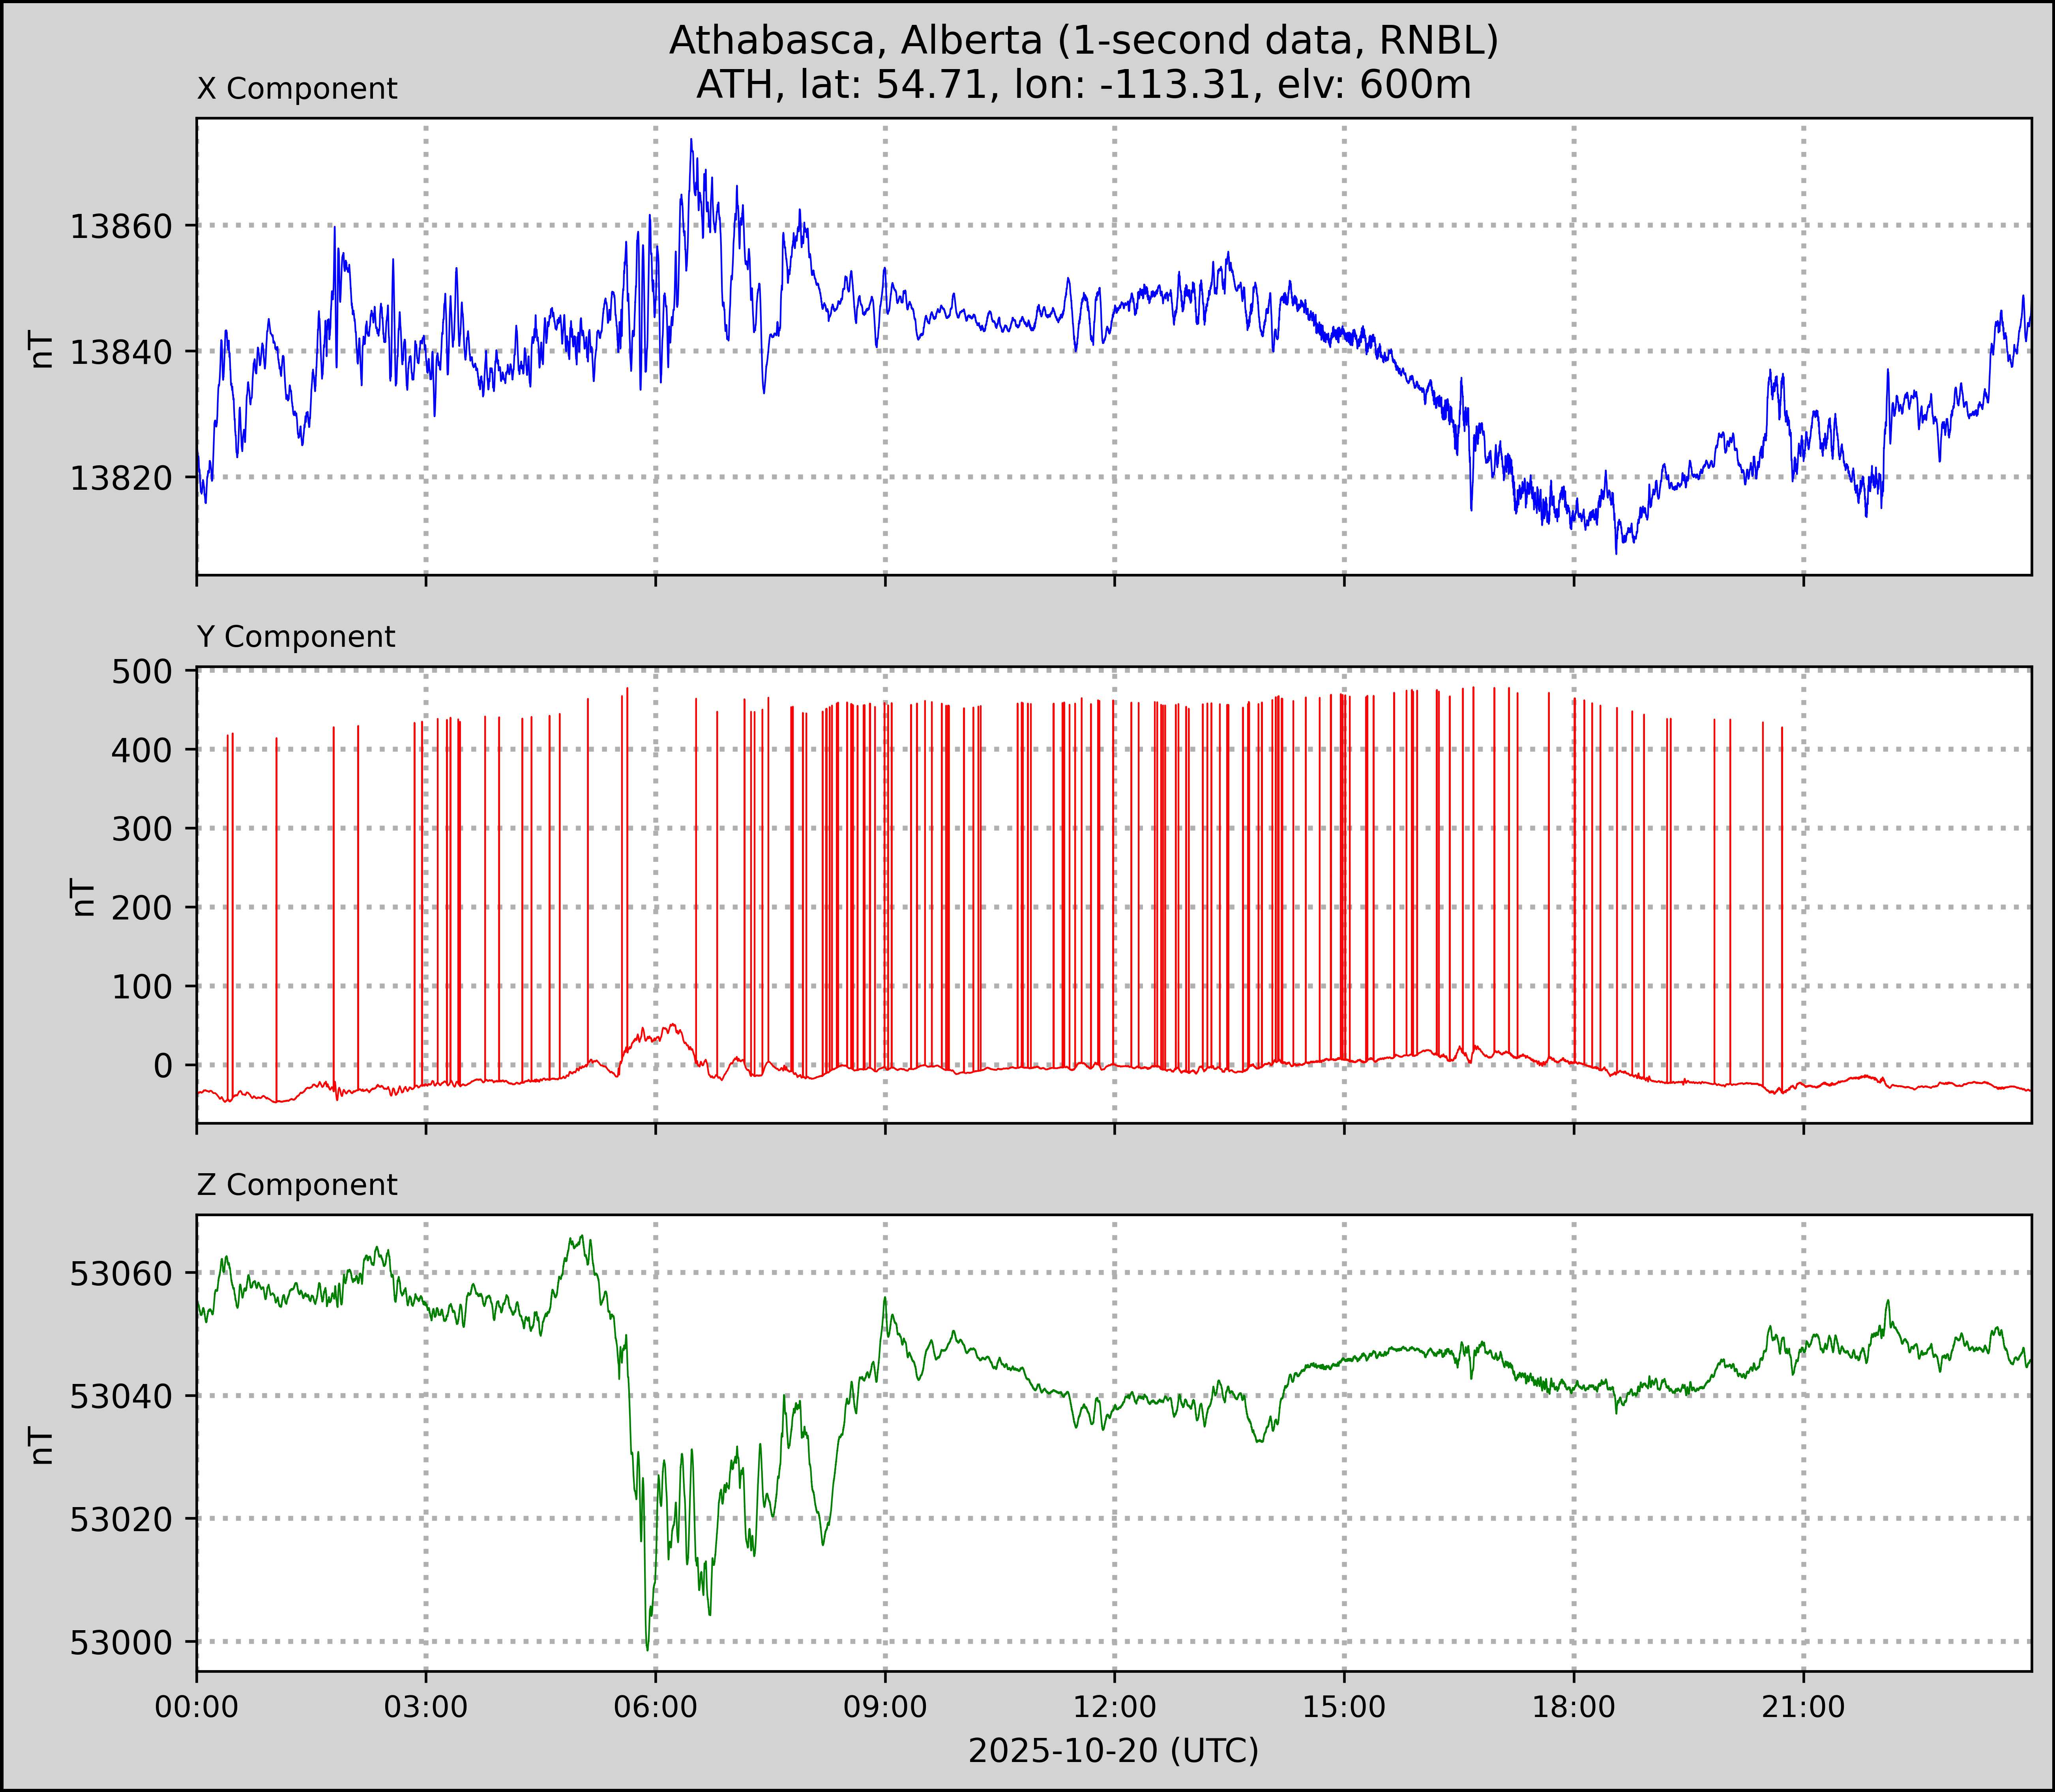Click the 00:00 time axis label
This screenshot has height=1792, width=2055.
[x=197, y=1707]
